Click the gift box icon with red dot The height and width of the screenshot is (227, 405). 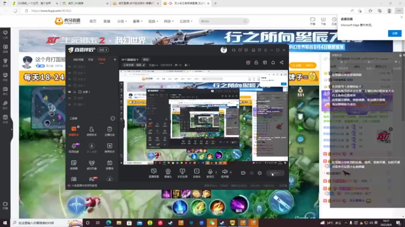pos(248,63)
